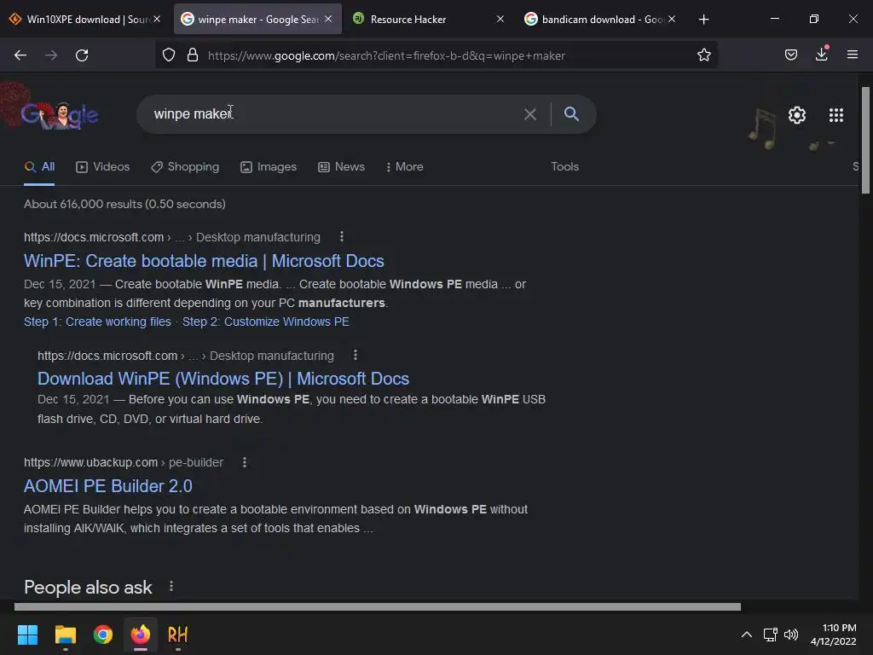Expand the More search categories
The height and width of the screenshot is (655, 873).
coord(405,166)
